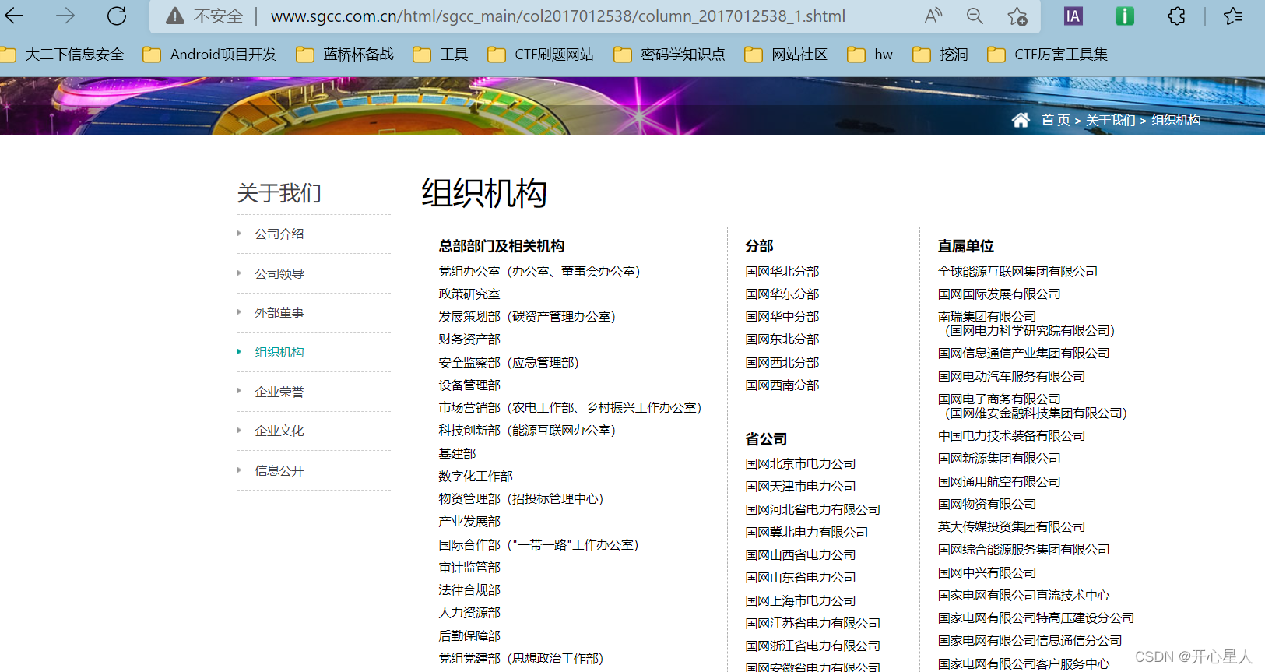Select 企业荣誉 in sidebar menu
This screenshot has height=672, width=1265.
(279, 392)
